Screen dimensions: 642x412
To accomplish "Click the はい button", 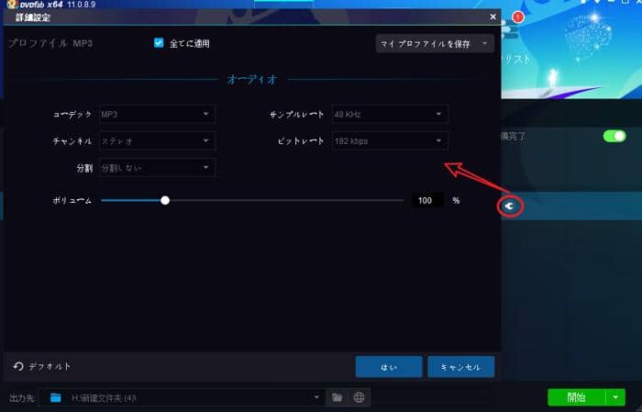I will tap(389, 366).
